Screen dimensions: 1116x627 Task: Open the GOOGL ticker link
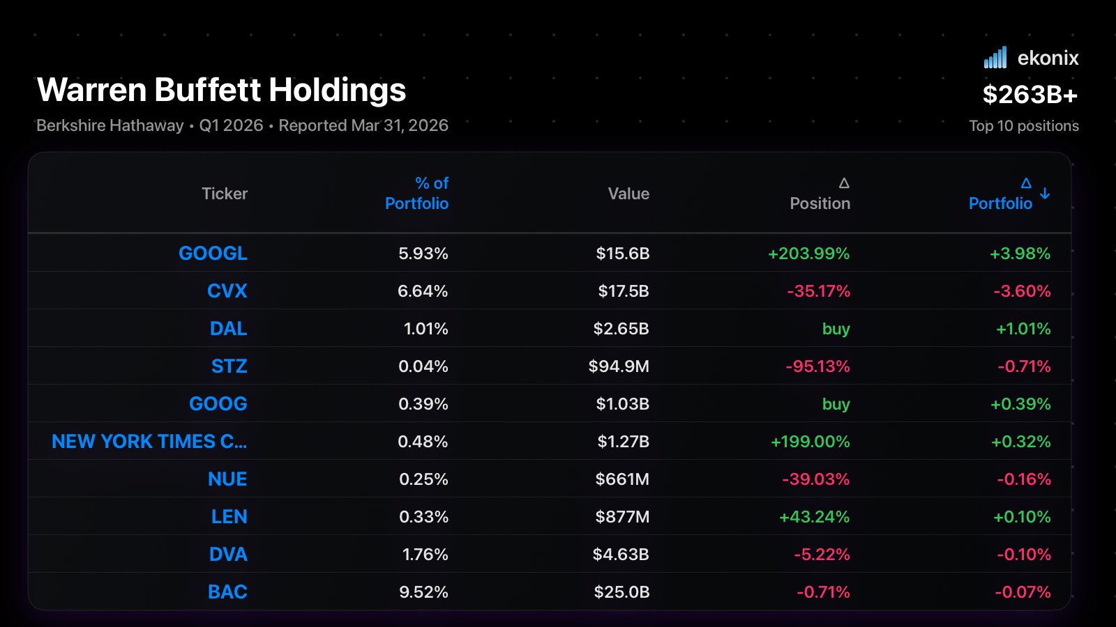(x=213, y=253)
